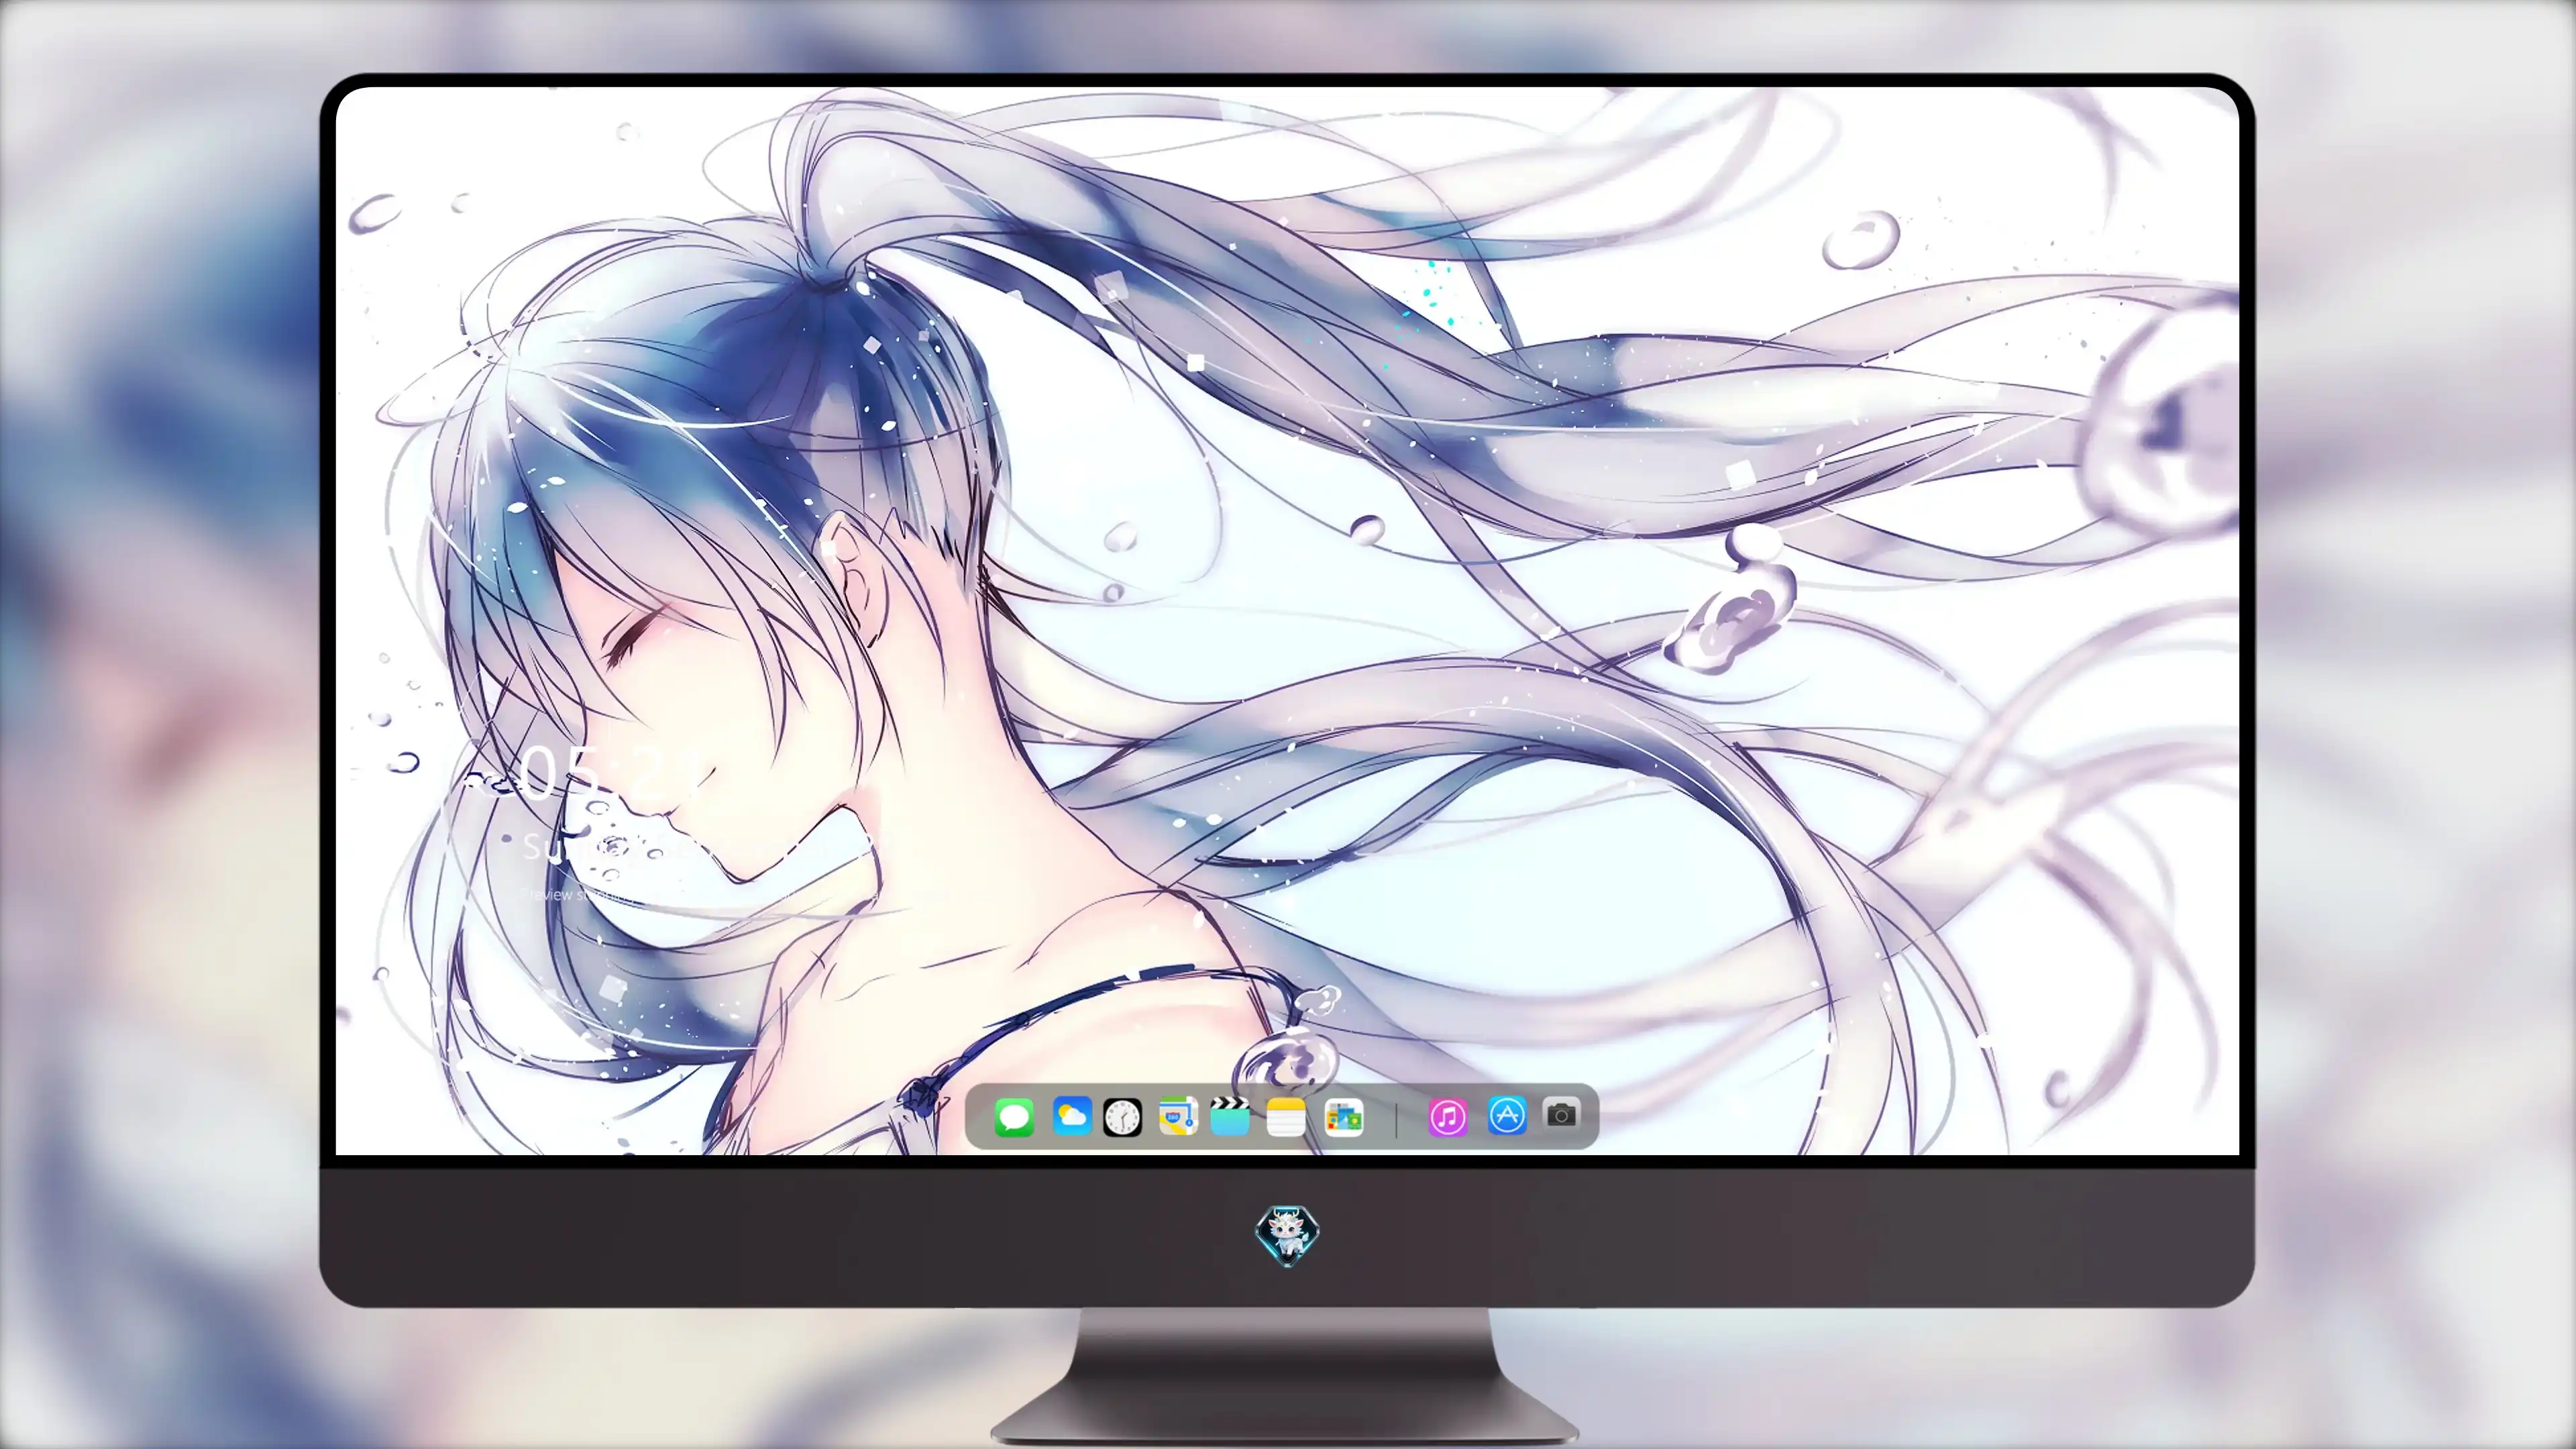Screen dimensions: 2576x1449
Task: Launch the pink iTunes music app
Action: pyautogui.click(x=1448, y=1117)
